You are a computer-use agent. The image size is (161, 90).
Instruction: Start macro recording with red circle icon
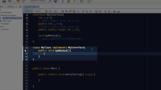105,11
